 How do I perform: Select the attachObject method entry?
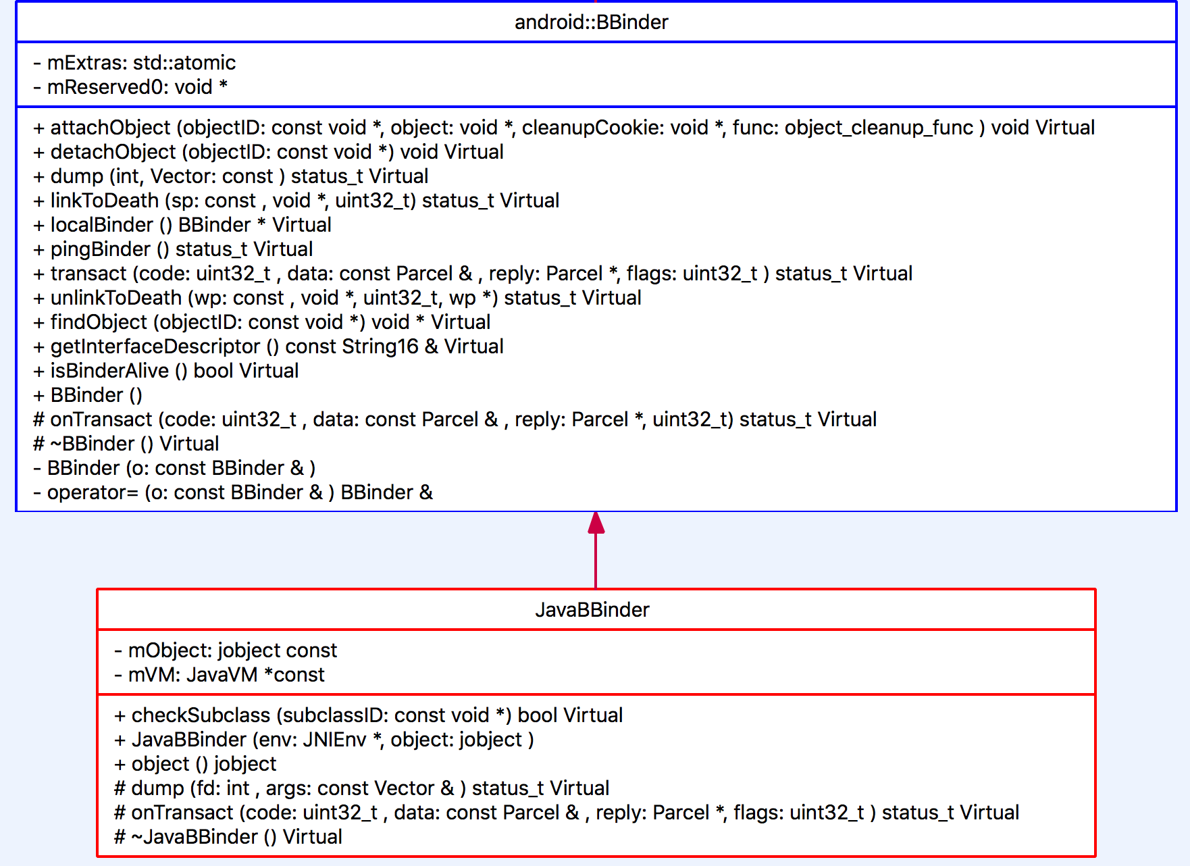click(563, 127)
